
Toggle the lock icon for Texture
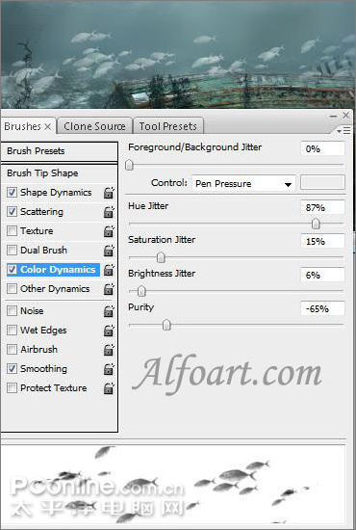(x=109, y=231)
